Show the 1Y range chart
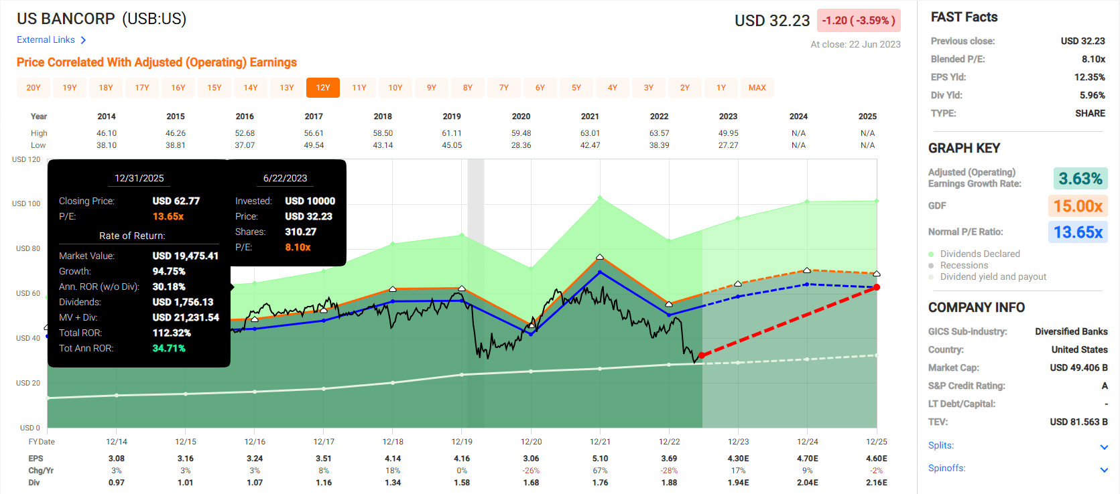The width and height of the screenshot is (1120, 494). point(721,88)
